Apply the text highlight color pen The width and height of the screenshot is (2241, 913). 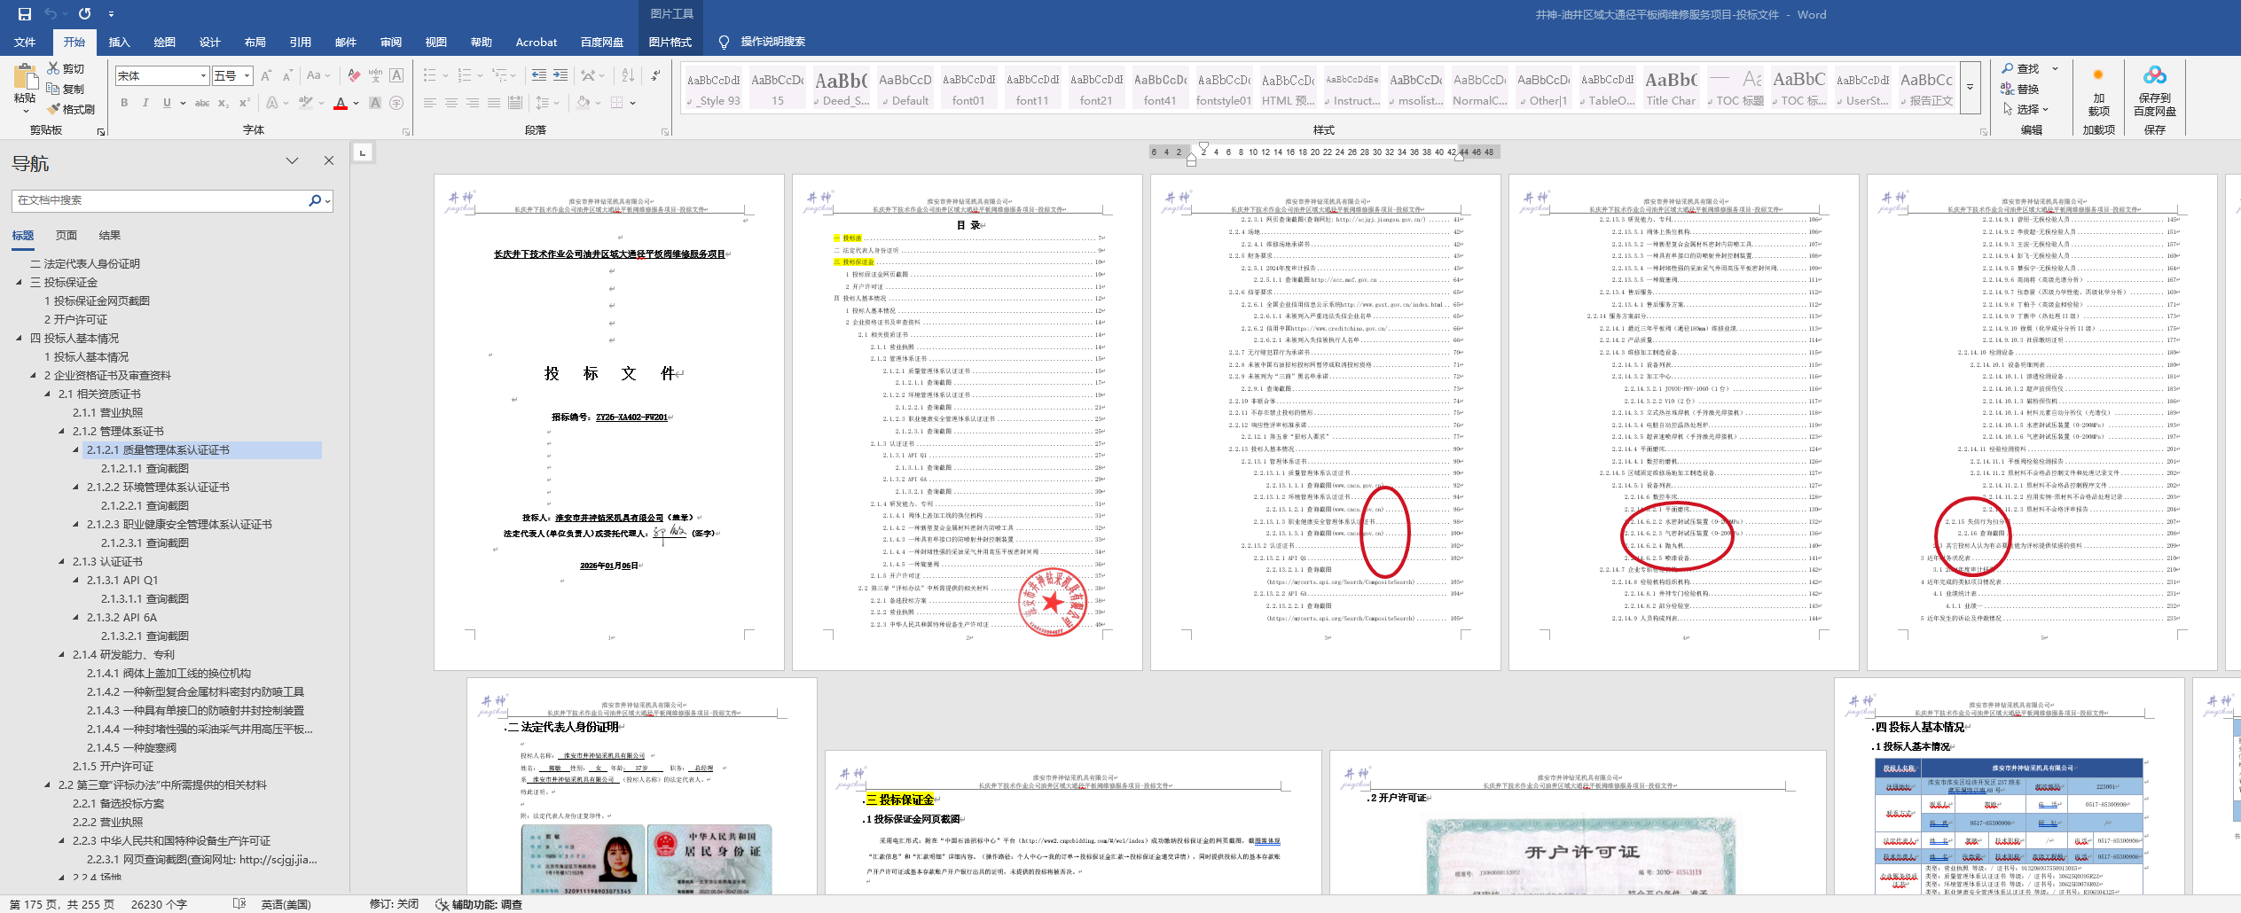coord(306,103)
